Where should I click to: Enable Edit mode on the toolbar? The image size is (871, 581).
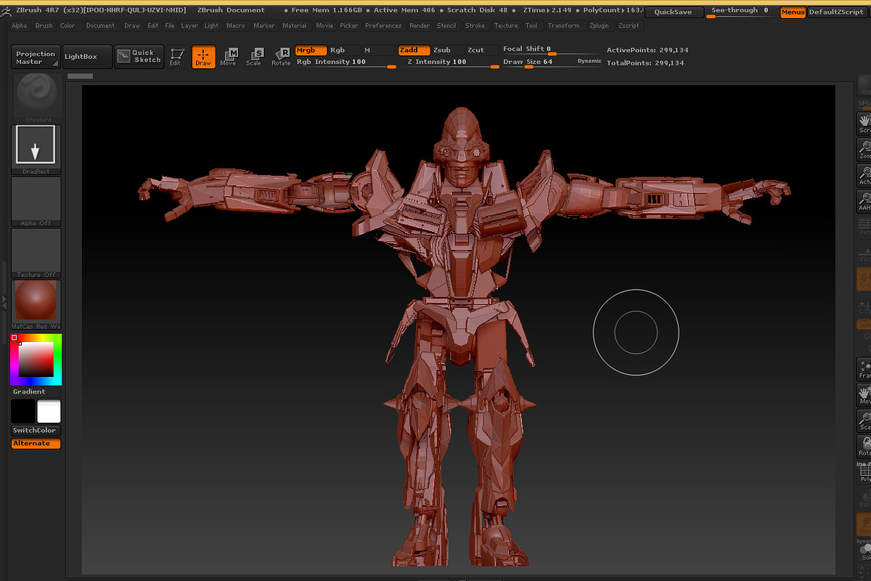coord(176,56)
